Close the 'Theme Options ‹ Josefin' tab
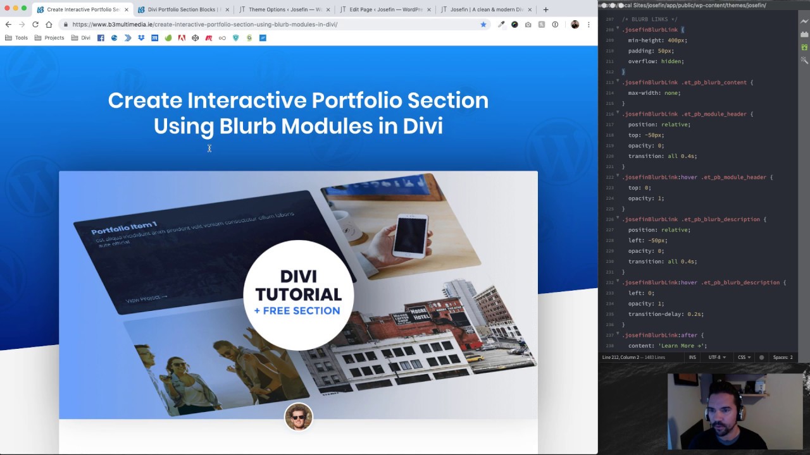Viewport: 810px width, 455px height. tap(328, 9)
